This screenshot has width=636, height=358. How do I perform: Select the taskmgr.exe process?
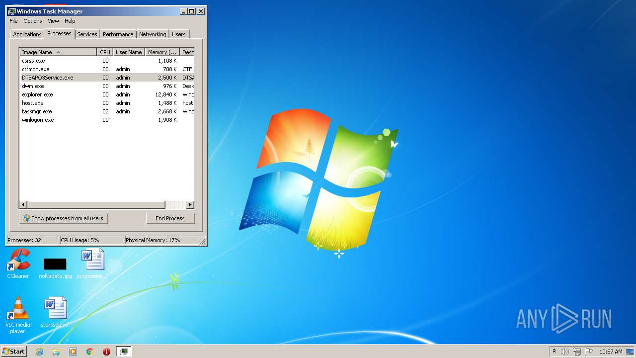click(107, 111)
